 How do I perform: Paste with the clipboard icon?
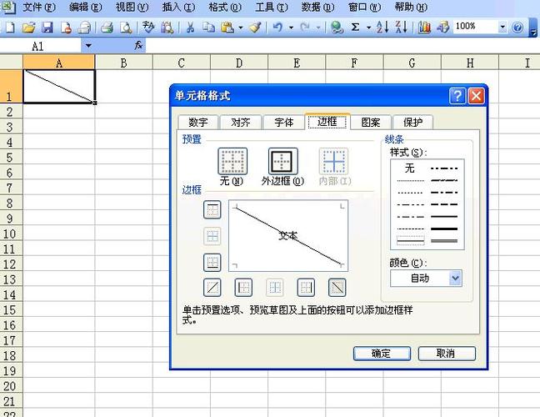(227, 28)
